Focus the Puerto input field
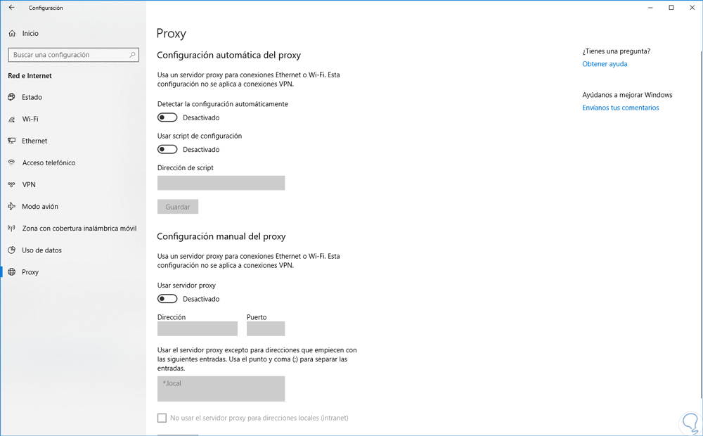 pos(266,328)
